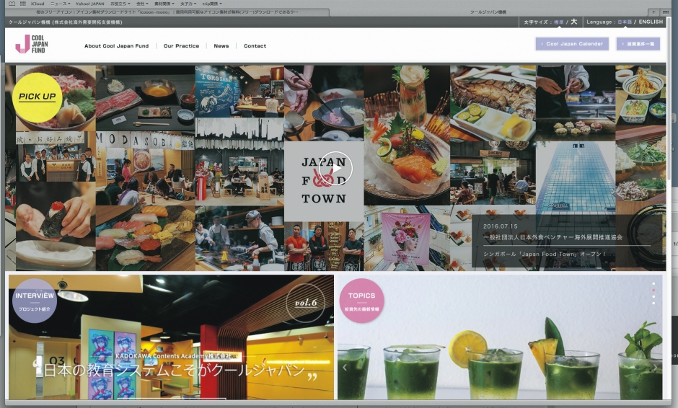Open three men in red shirts photo

coord(324,247)
